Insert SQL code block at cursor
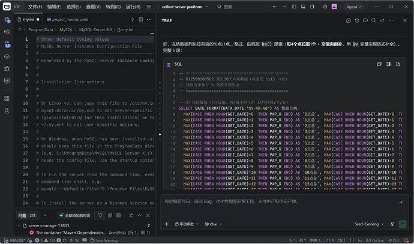This screenshot has width=414, height=244. tap(388, 64)
